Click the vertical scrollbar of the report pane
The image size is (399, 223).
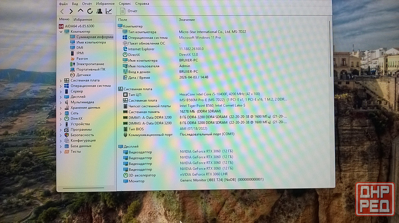[330, 48]
